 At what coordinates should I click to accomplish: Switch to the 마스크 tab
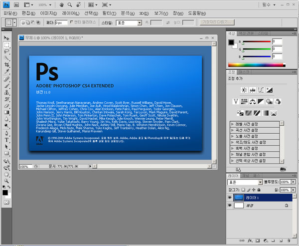click(244, 72)
